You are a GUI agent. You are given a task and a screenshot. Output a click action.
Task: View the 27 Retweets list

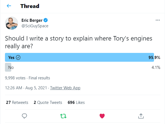[x=17, y=103]
